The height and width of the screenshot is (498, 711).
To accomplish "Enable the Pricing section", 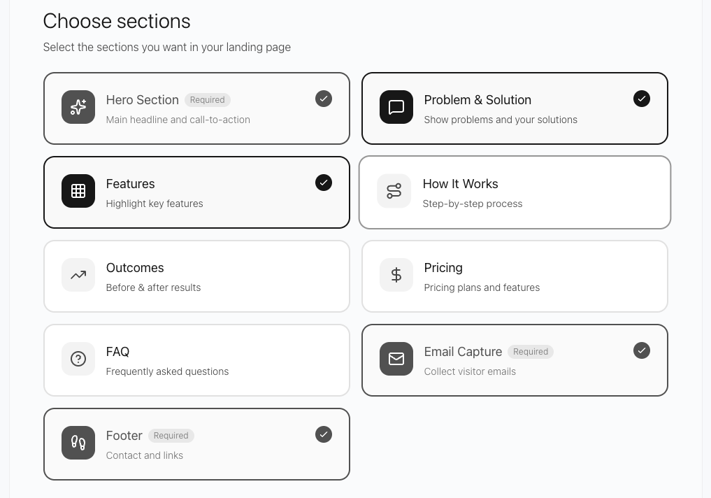I will tap(515, 276).
